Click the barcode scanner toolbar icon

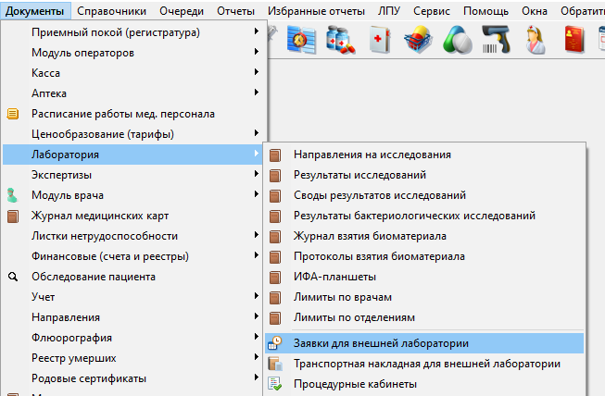tap(495, 41)
